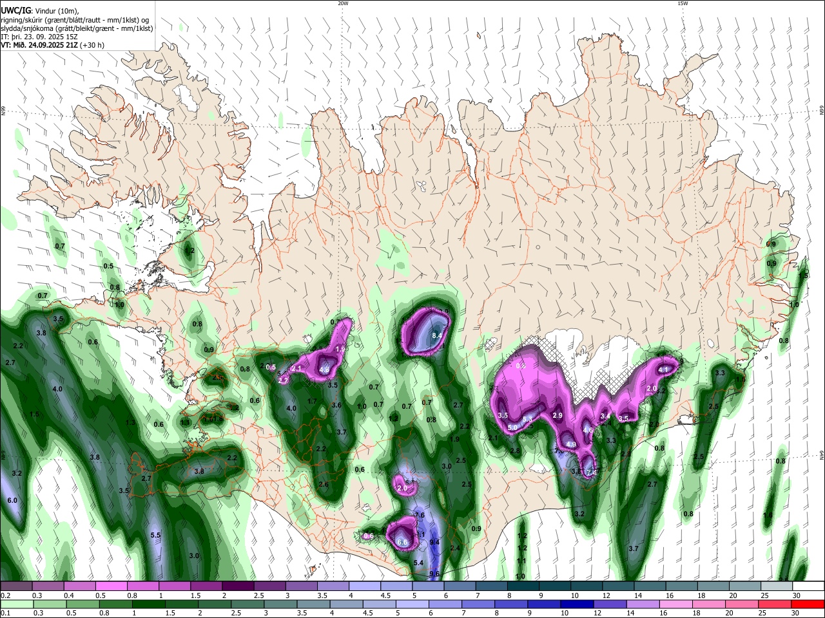
Task: Click the 5.5 rain value offshore southwest
Action: point(155,535)
